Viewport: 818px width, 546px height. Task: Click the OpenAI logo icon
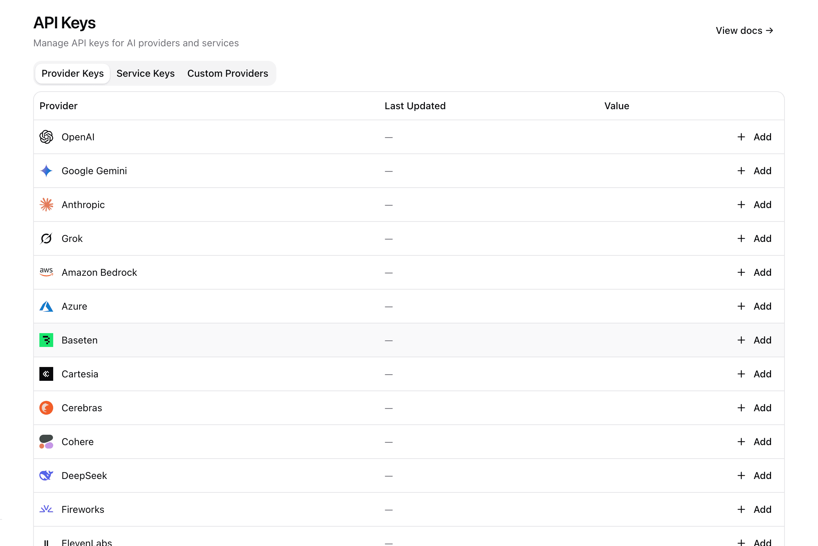click(46, 137)
